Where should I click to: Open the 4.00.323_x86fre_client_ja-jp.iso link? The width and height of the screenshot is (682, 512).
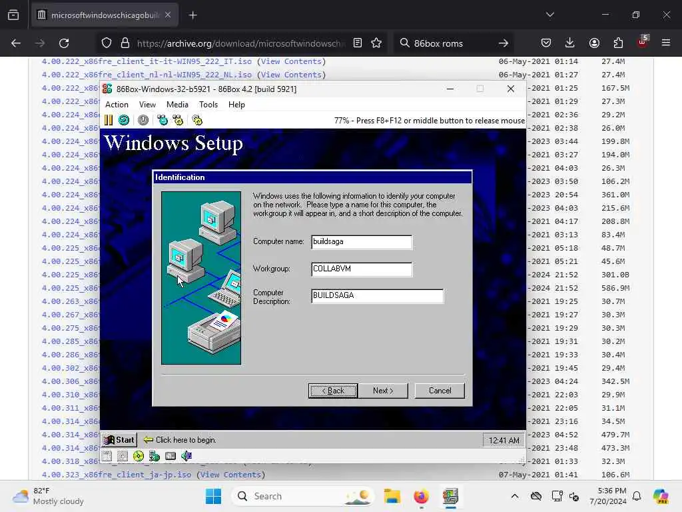[116, 475]
